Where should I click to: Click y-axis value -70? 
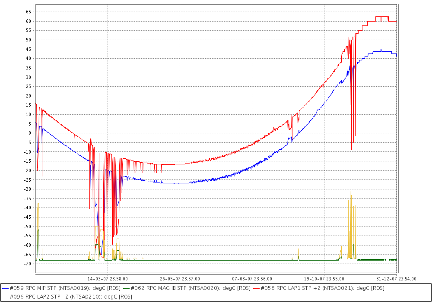point(28,264)
